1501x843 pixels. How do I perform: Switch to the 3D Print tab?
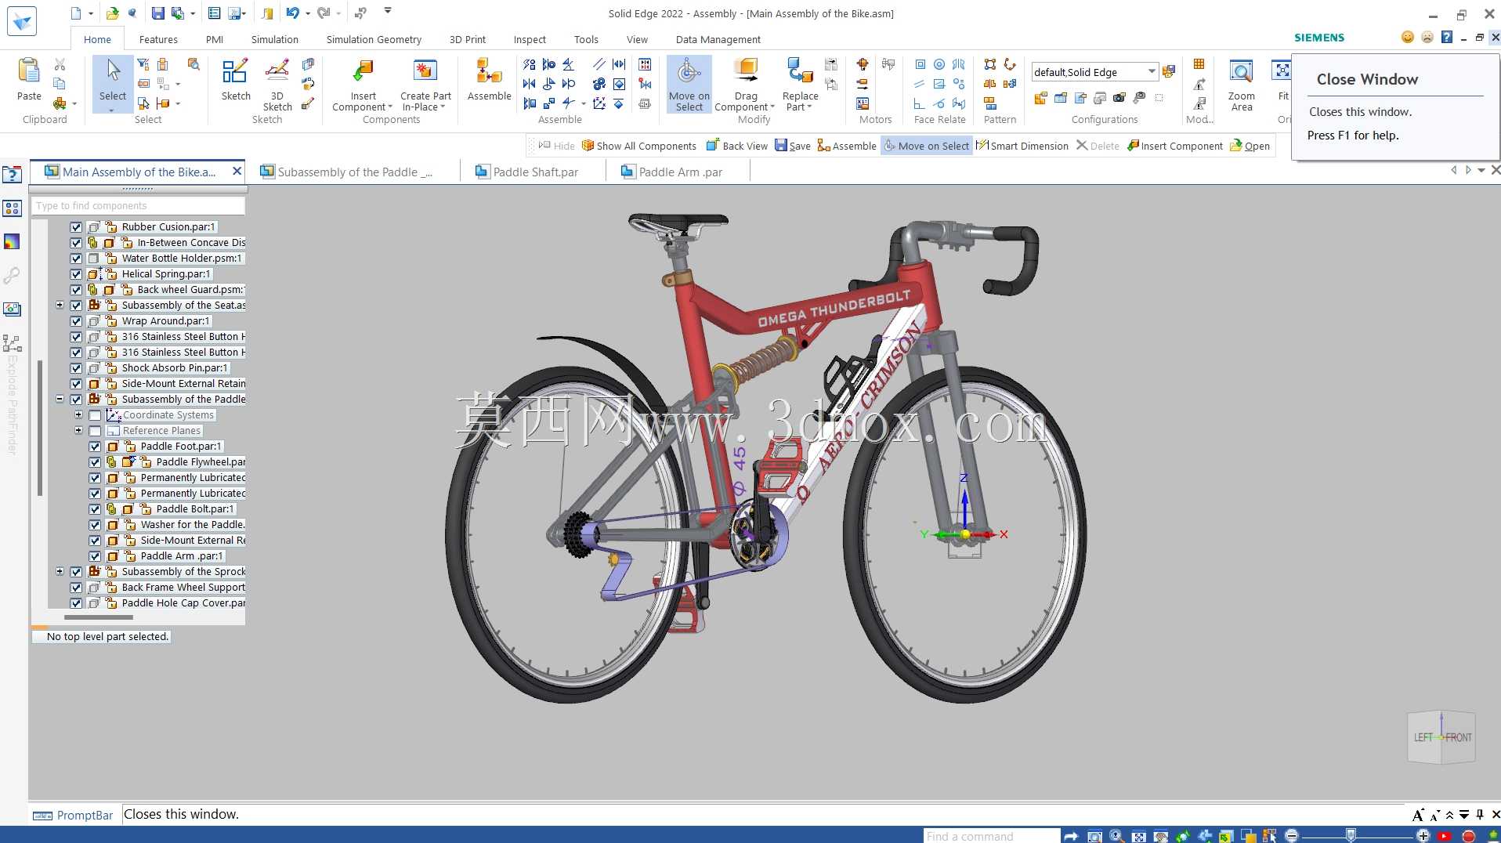click(468, 39)
